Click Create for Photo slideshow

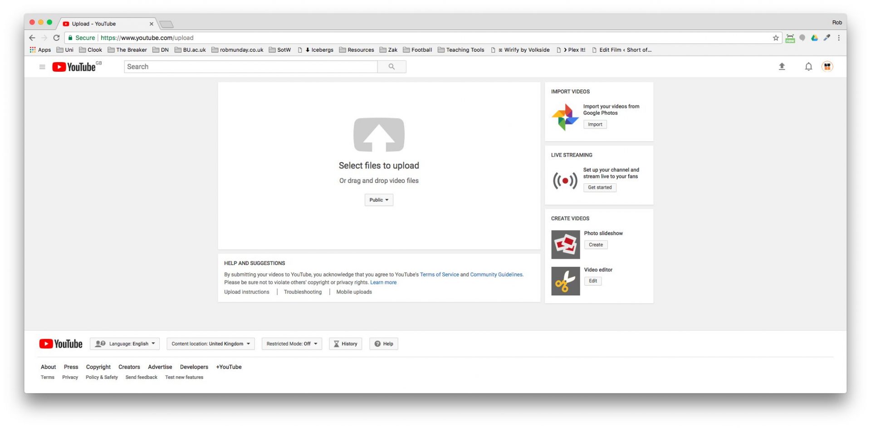596,245
